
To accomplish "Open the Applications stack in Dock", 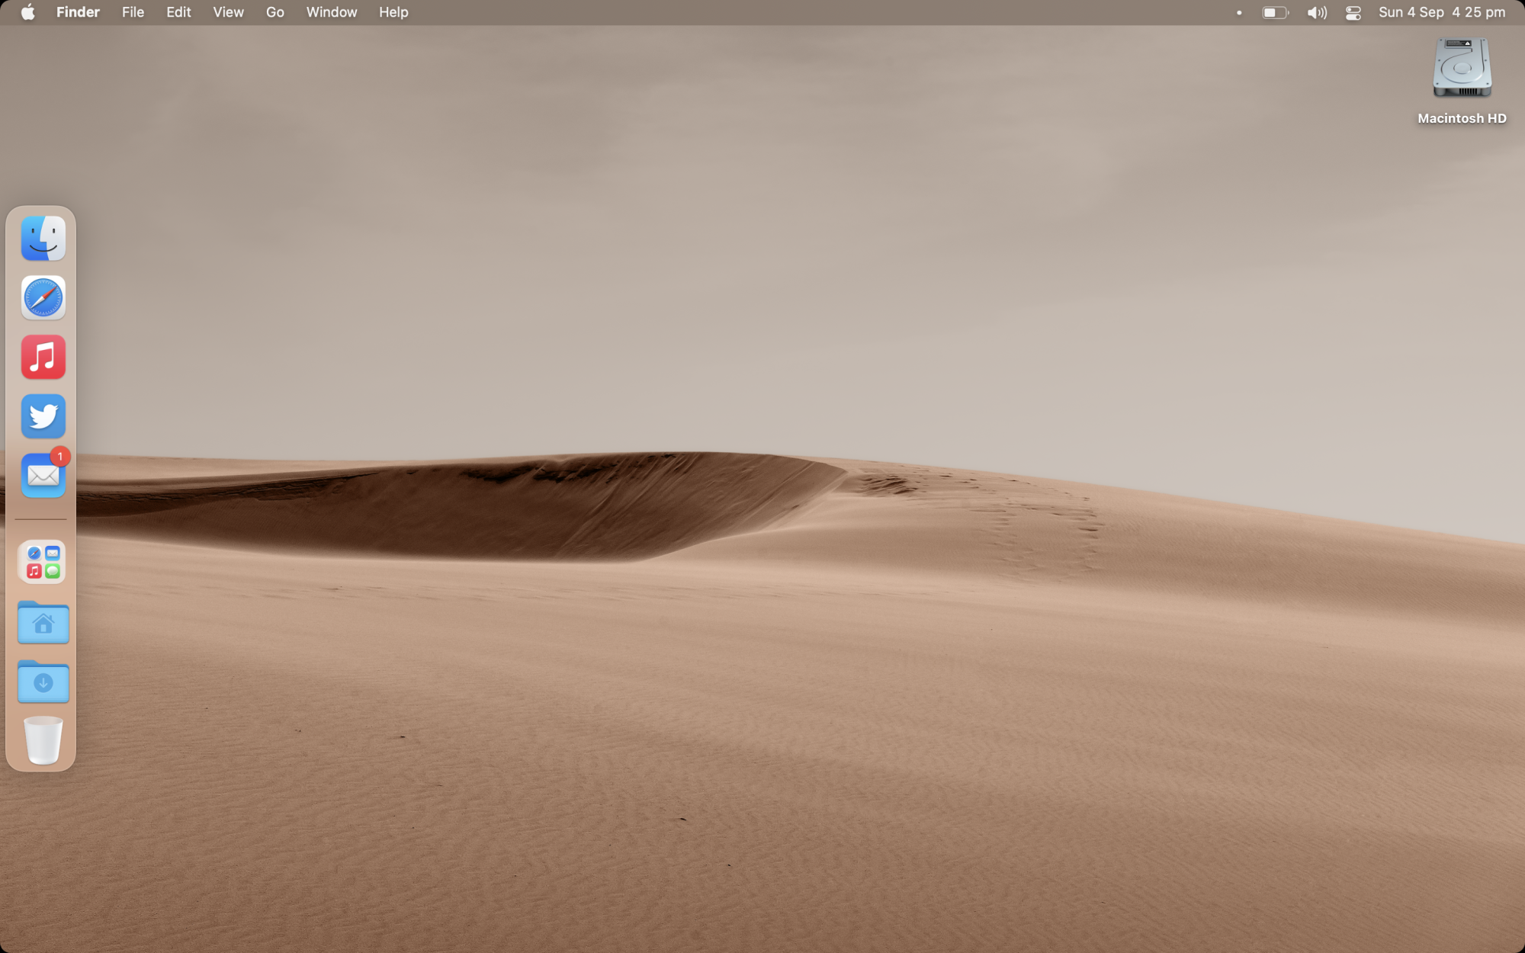I will [43, 562].
